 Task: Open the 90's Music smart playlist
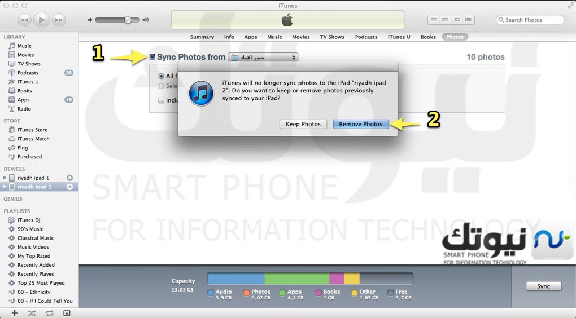[x=30, y=229]
